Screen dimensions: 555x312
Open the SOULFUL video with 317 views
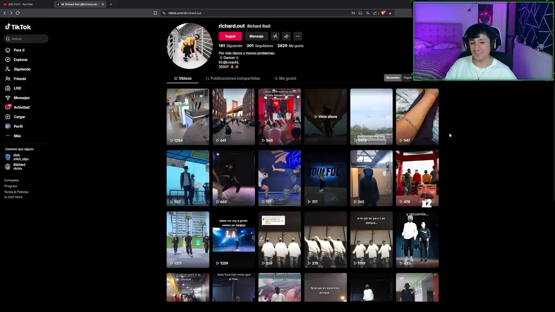tap(326, 178)
